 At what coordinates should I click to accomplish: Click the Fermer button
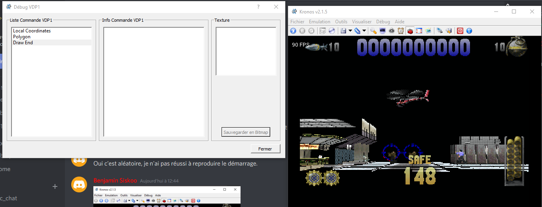tap(265, 149)
